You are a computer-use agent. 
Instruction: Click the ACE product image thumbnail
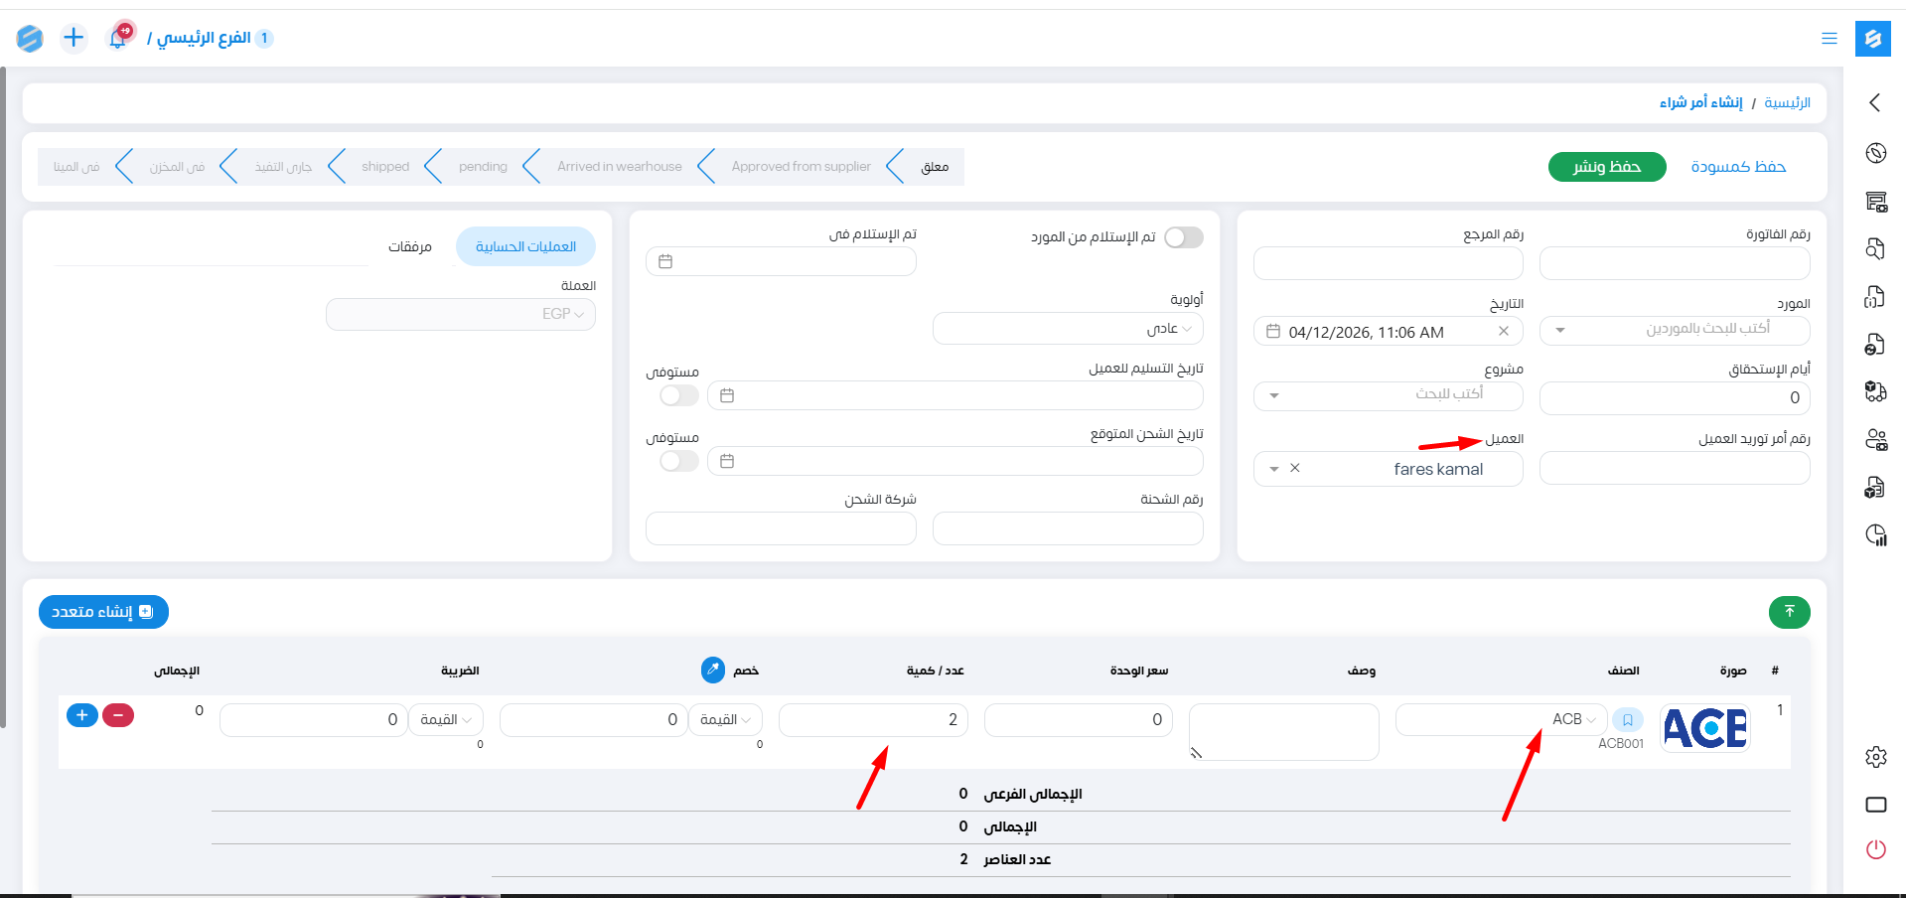(x=1704, y=728)
